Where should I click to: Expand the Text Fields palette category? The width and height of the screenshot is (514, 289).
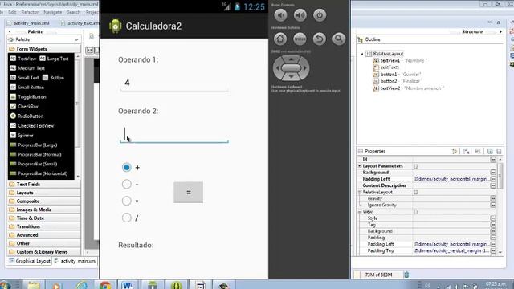coord(44,184)
